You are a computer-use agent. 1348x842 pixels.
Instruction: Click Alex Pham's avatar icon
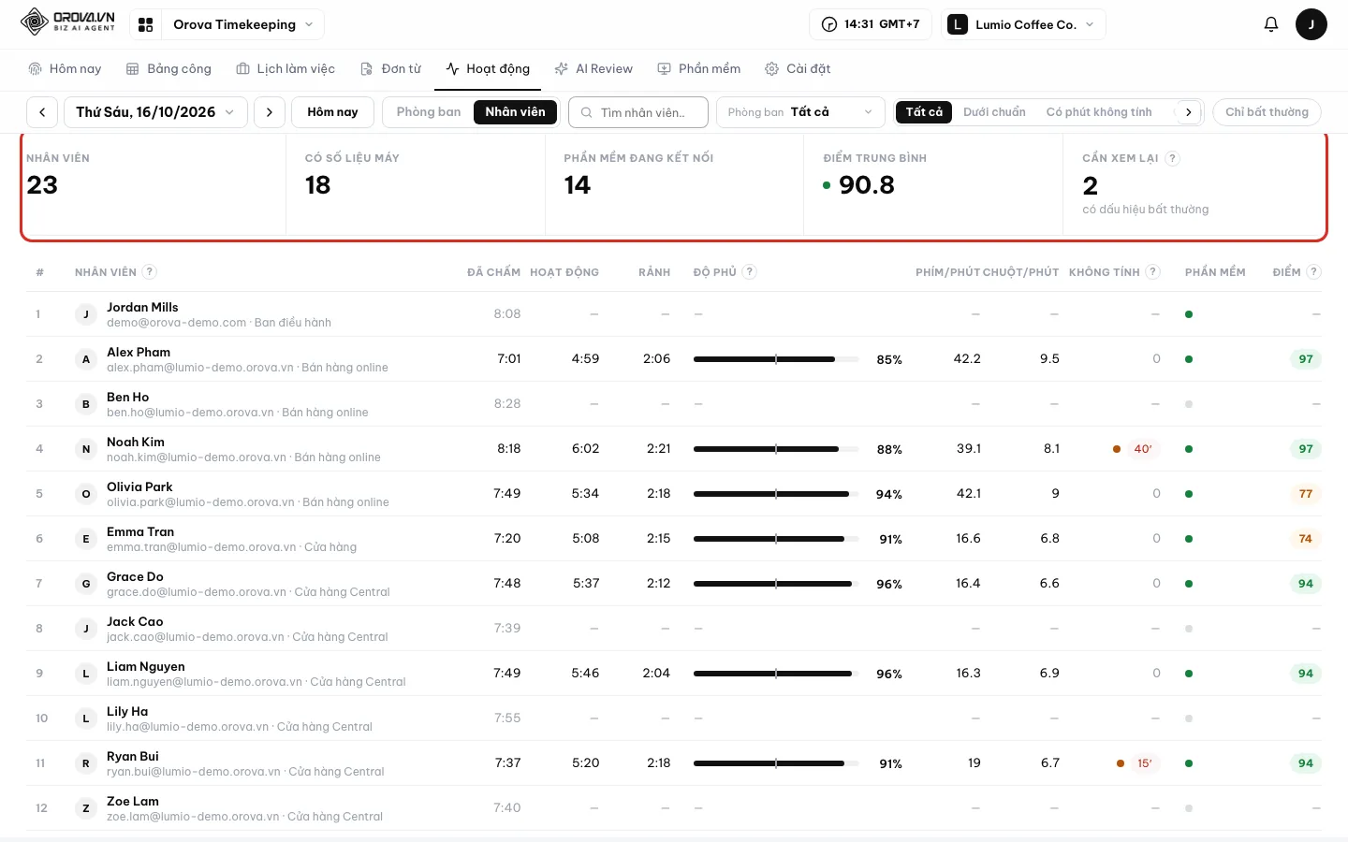(x=86, y=359)
